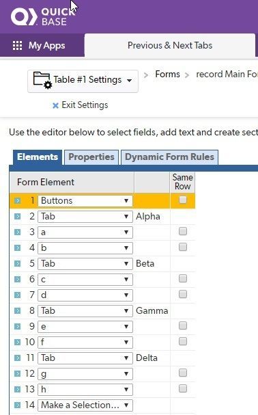Open the Tab dropdown labeled Alpha
This screenshot has height=415, width=258.
(85, 217)
